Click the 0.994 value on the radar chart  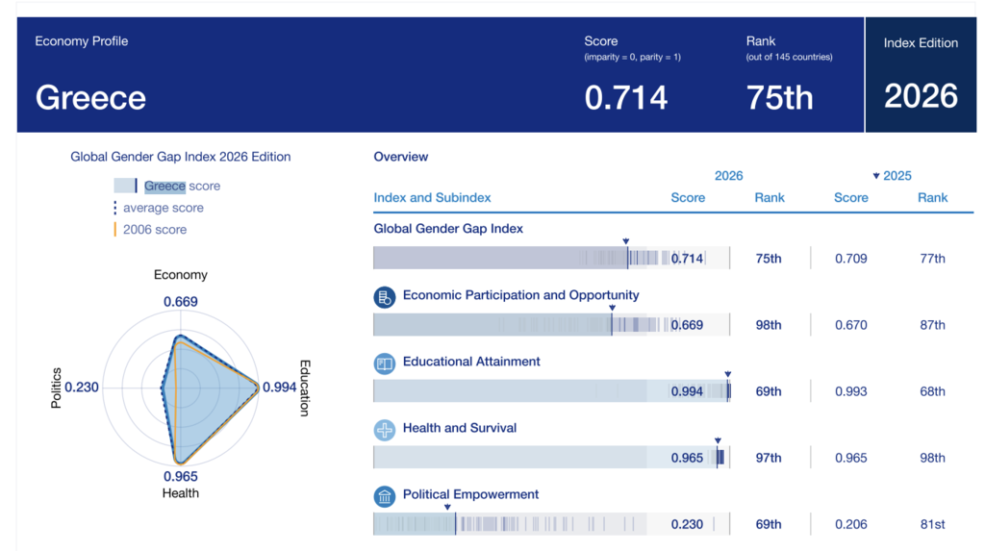click(280, 387)
